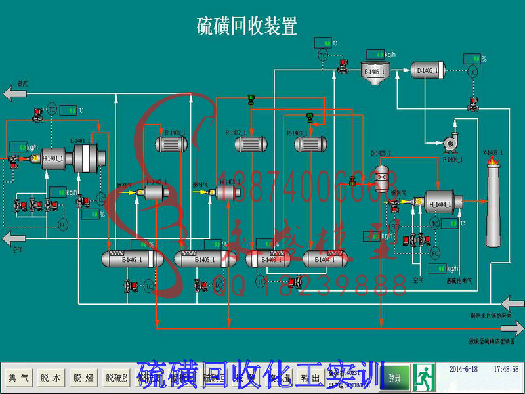Open the valve below D-1405_1 LC controller
Image resolution: width=525 pixels, height=394 pixels.
pos(473,104)
